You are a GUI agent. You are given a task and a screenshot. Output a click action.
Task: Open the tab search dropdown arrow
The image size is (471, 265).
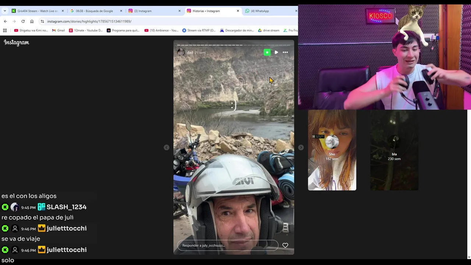(x=5, y=11)
